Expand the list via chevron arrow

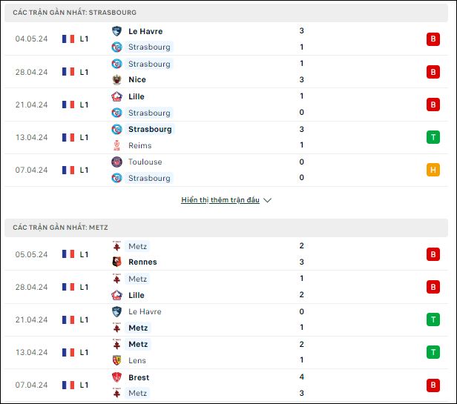(267, 200)
